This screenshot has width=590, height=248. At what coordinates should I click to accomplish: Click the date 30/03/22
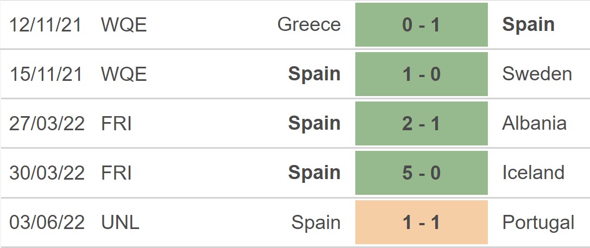click(47, 173)
